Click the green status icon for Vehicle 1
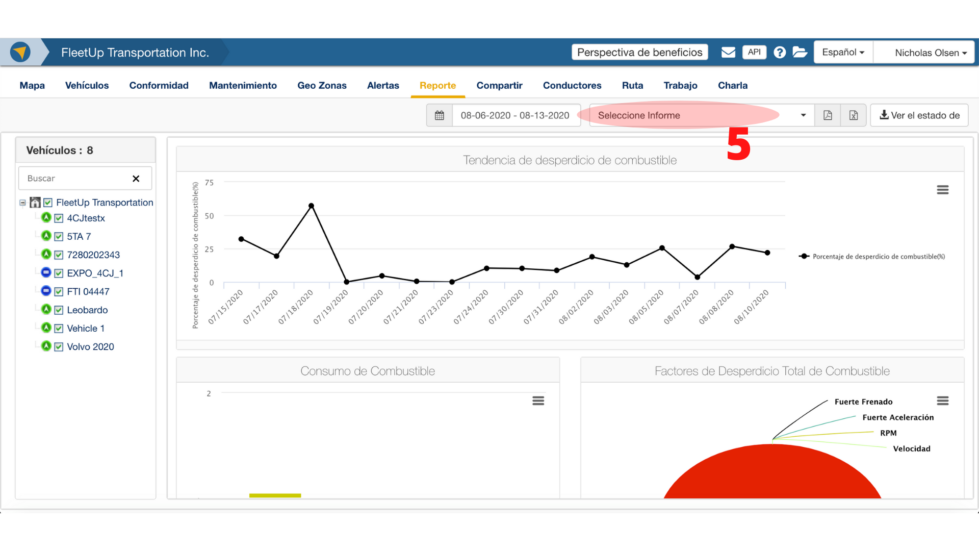979x551 pixels. [46, 328]
